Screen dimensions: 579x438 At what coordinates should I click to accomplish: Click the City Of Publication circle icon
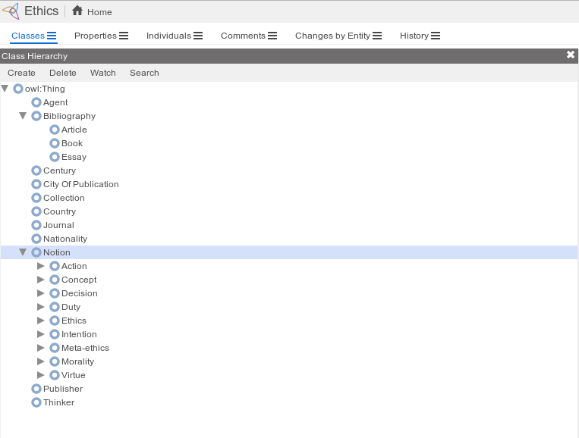click(36, 184)
